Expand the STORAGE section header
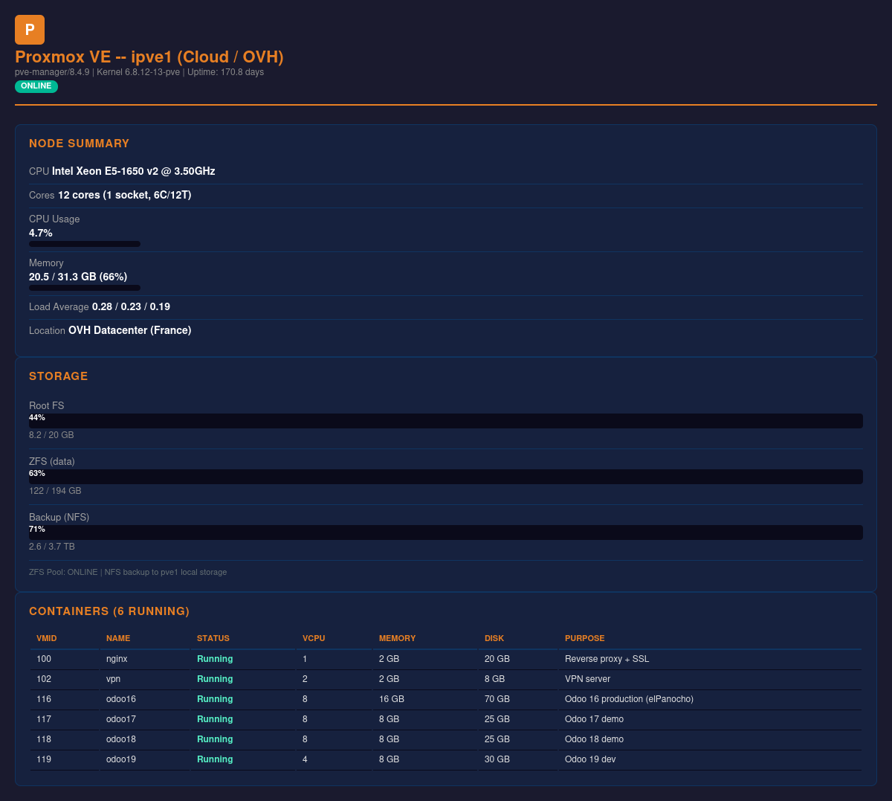 coord(59,376)
